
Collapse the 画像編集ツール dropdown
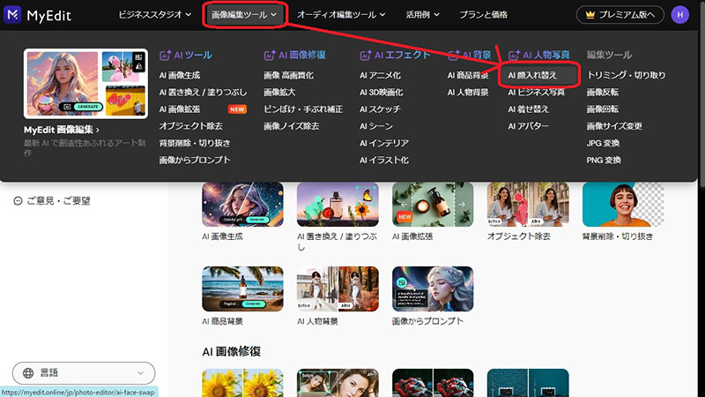(x=244, y=15)
